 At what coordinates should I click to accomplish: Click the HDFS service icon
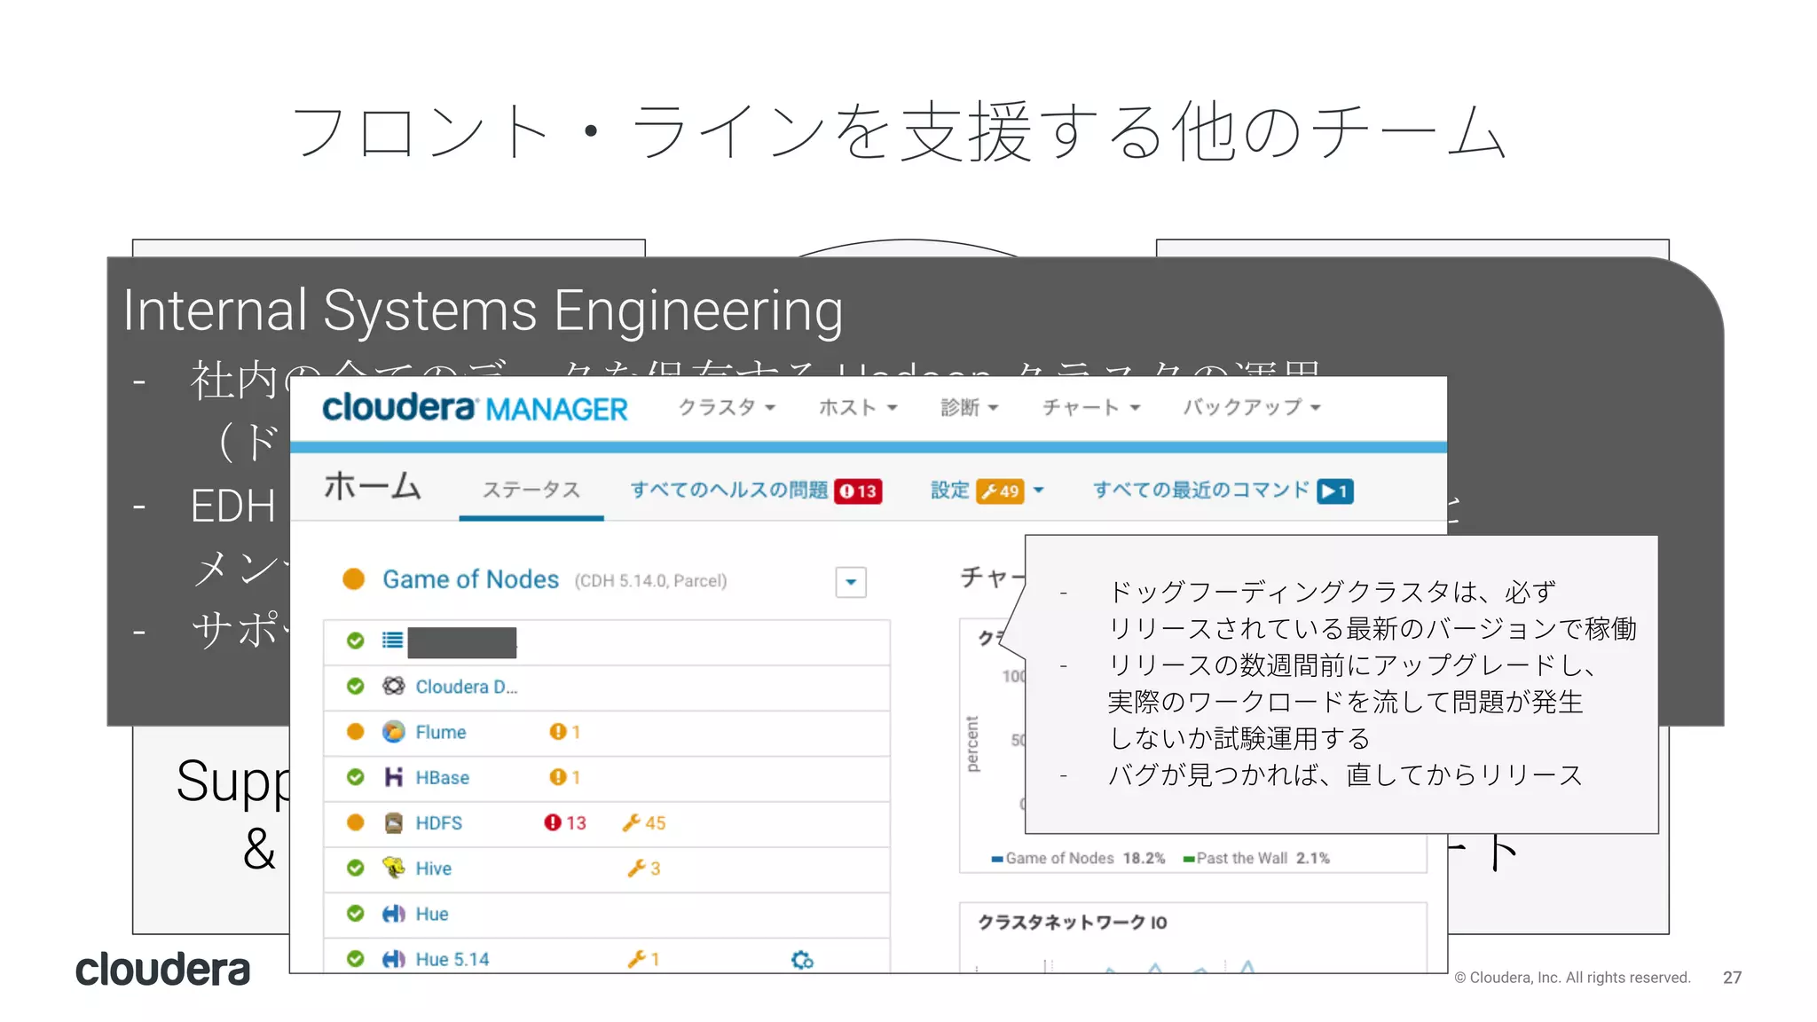[x=394, y=822]
